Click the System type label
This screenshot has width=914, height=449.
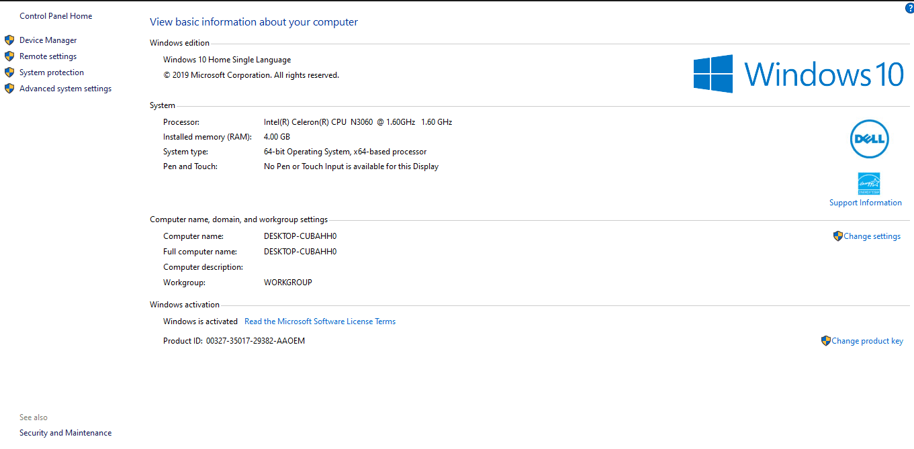click(x=185, y=152)
